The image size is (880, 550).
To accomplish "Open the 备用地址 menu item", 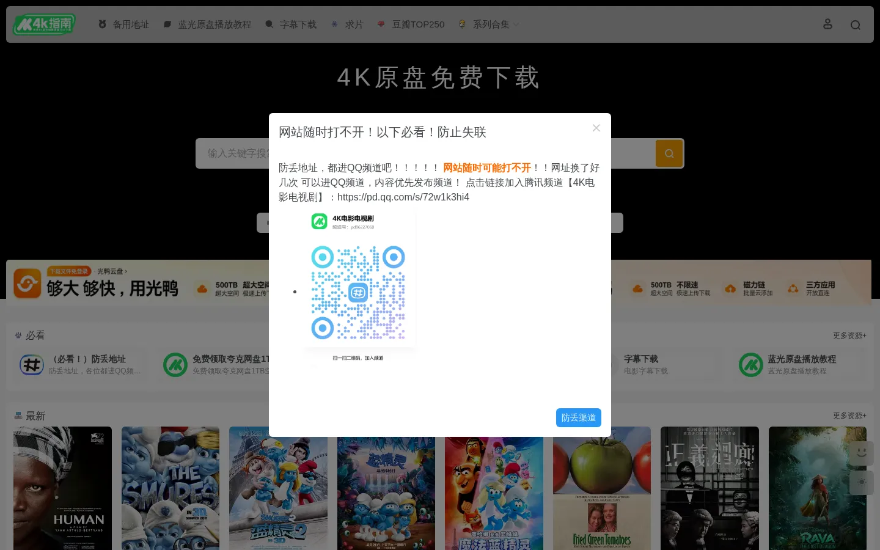I will coord(124,24).
